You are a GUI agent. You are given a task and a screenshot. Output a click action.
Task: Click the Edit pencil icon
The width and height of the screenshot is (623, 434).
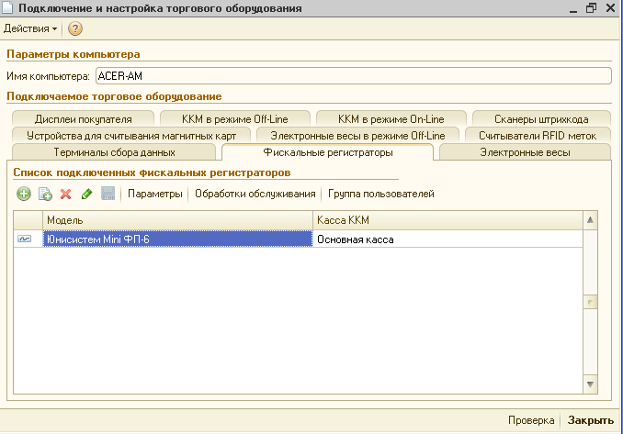pyautogui.click(x=86, y=194)
